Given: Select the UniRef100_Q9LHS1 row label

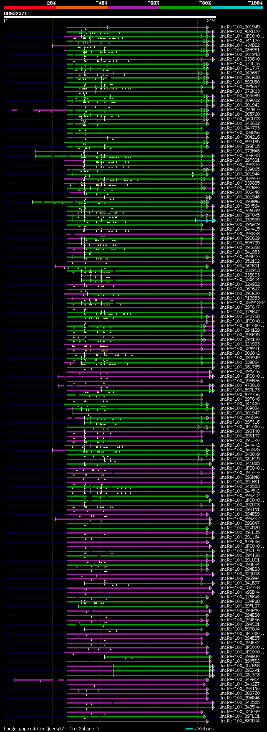Looking at the screenshot, I should pyautogui.click(x=239, y=482).
